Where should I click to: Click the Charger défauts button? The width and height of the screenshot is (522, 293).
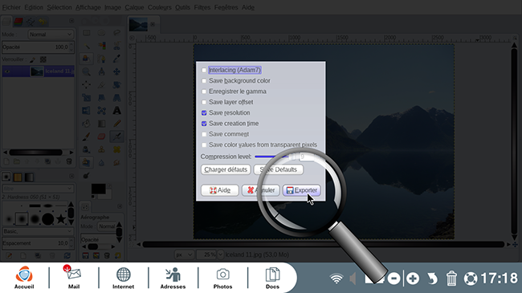point(226,169)
